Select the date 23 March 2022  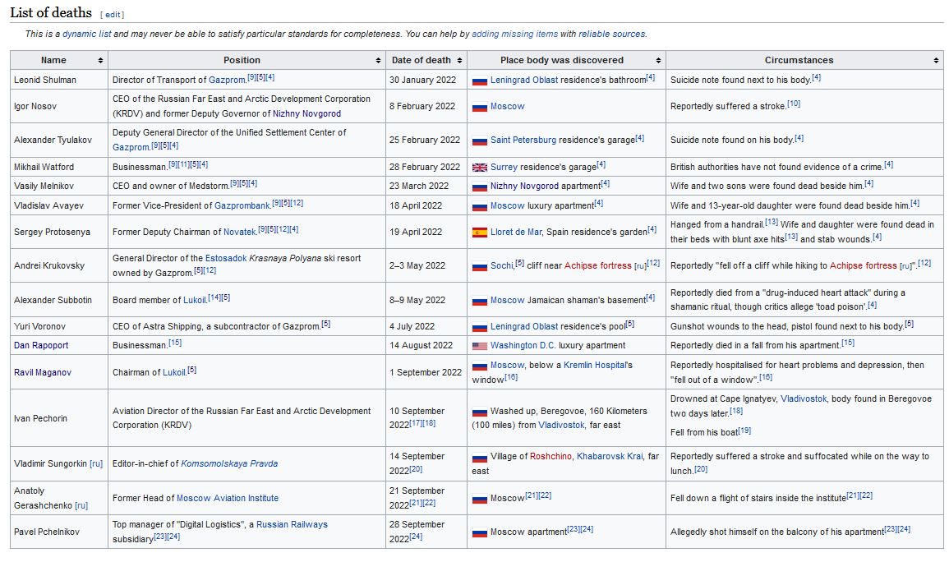(x=419, y=187)
